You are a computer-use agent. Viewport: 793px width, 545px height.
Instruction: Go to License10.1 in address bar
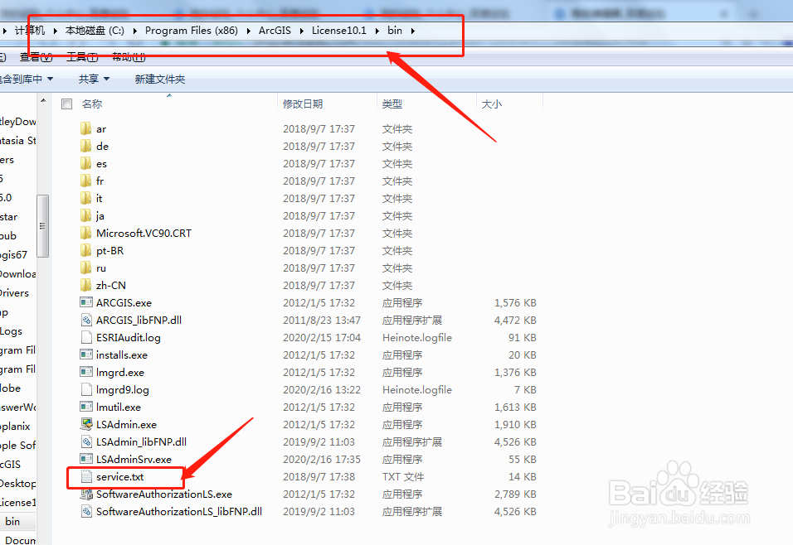coord(338,31)
